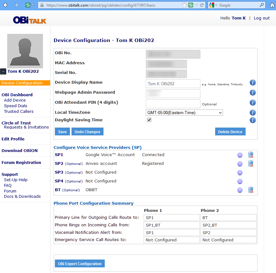Select Device Configuration in the sidebar
The image size is (276, 273).
[22, 83]
